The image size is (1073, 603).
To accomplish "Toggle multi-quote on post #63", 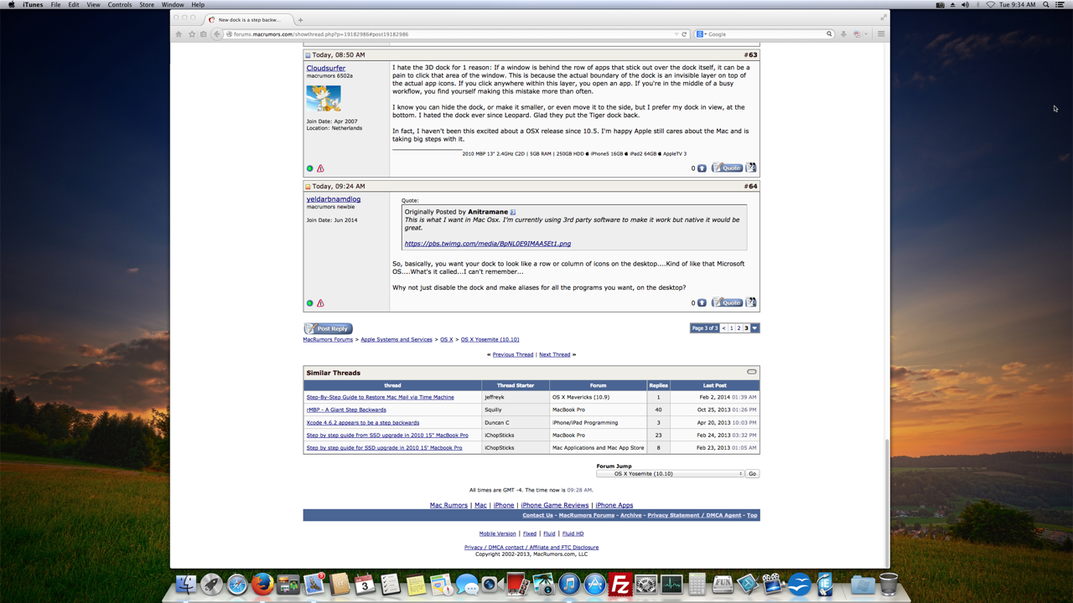I will [x=751, y=167].
